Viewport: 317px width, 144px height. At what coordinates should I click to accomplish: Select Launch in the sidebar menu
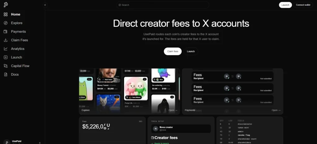click(x=16, y=57)
